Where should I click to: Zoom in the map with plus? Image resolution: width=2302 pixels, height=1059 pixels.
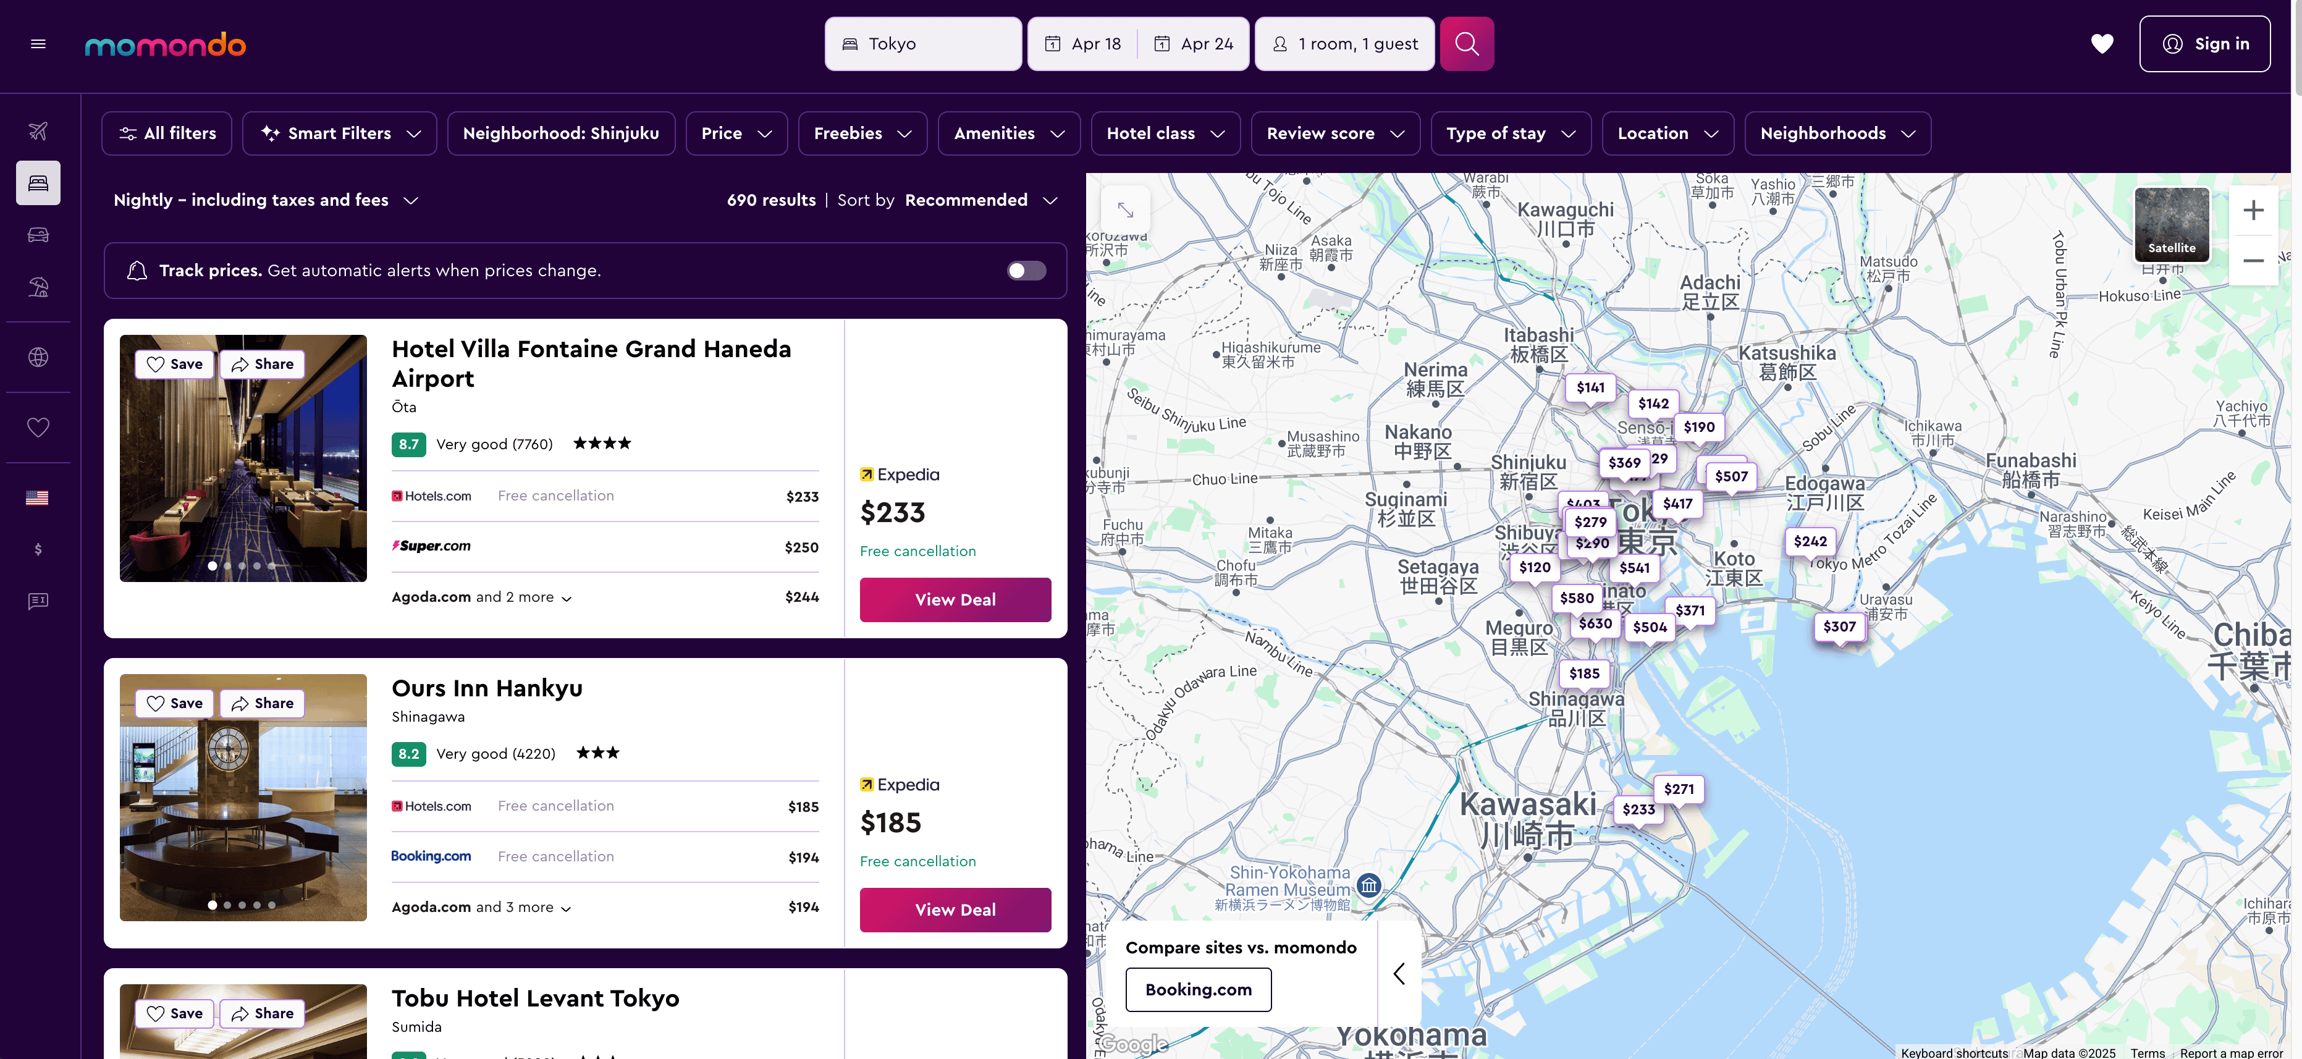2253,211
